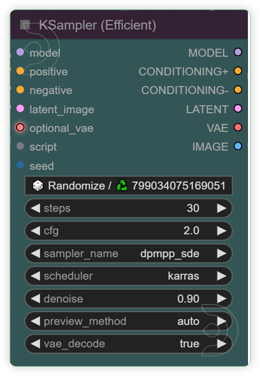This screenshot has height=376, width=260.
Task: Click the LATENT output socket
Action: tap(237, 109)
